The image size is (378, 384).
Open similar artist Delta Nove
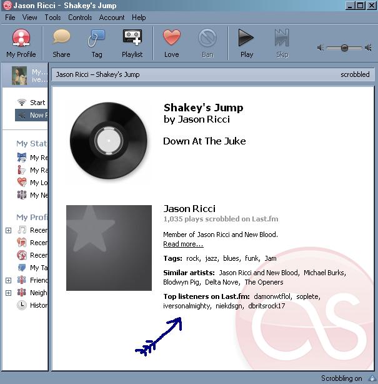click(222, 282)
